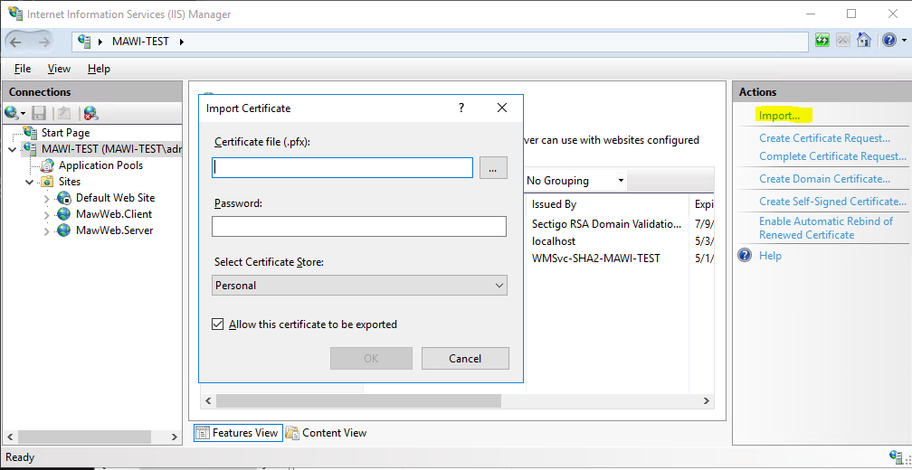This screenshot has width=912, height=470.
Task: Uncheck Allow this certificate to be exported
Action: point(217,324)
